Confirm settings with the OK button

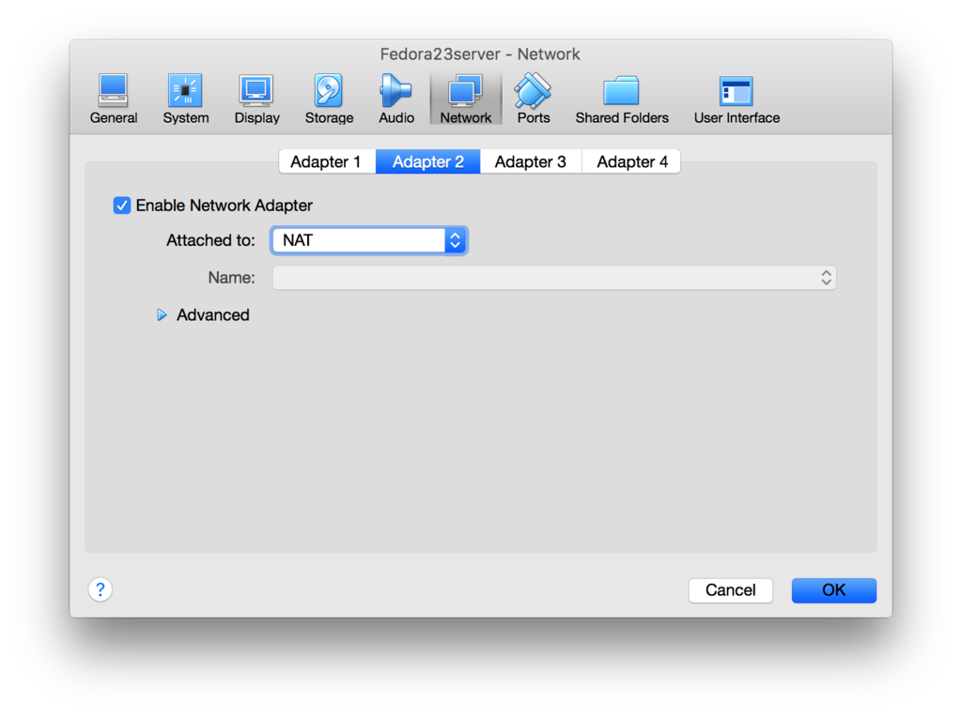click(834, 590)
